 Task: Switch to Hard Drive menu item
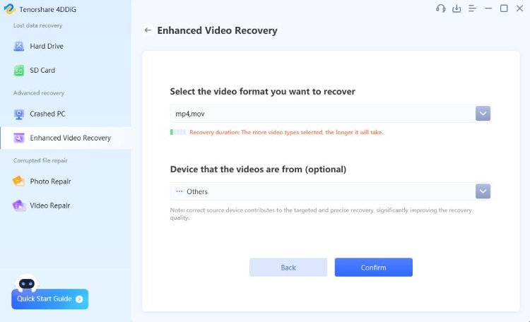(66, 47)
